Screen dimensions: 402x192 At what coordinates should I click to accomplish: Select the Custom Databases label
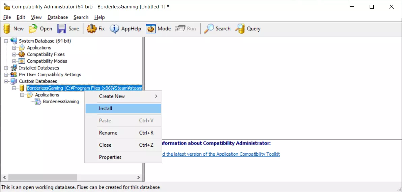38,81
